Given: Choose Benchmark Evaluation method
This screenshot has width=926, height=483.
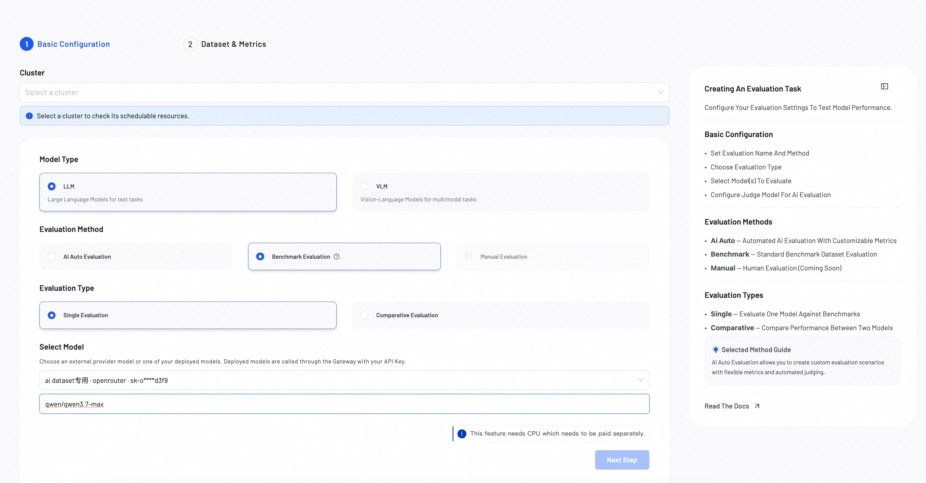Looking at the screenshot, I should click(x=344, y=256).
